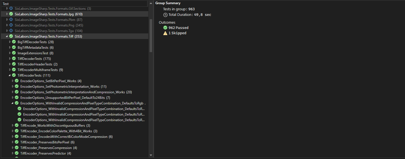
Task: Expand TiffEncoder_PreservesCompression node arrow
Action: (x=13, y=148)
